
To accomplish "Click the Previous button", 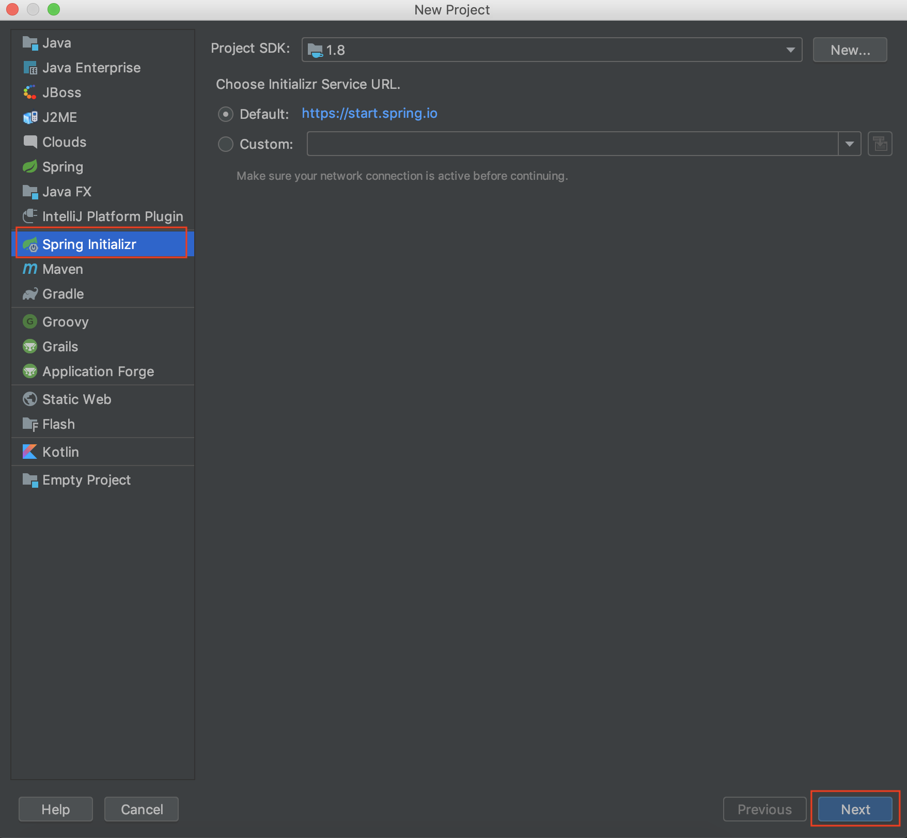I will tap(764, 809).
